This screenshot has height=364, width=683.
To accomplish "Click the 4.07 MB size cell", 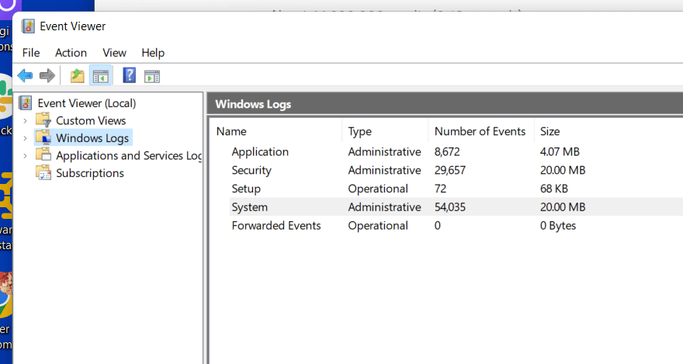I will click(560, 151).
